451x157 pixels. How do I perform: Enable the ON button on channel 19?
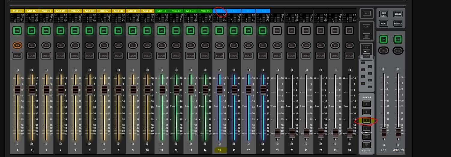[277, 30]
